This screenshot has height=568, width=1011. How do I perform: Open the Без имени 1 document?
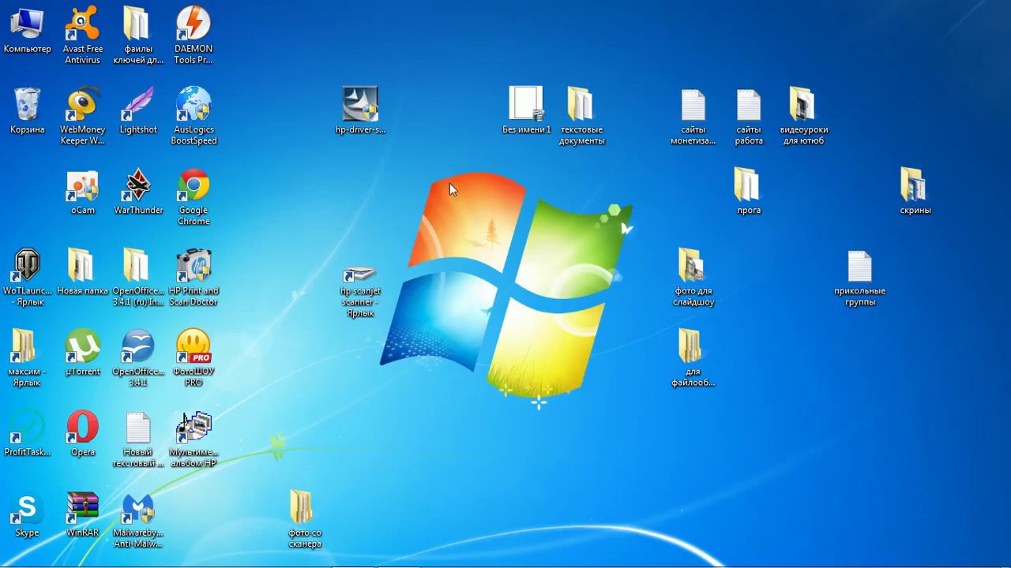tap(526, 111)
